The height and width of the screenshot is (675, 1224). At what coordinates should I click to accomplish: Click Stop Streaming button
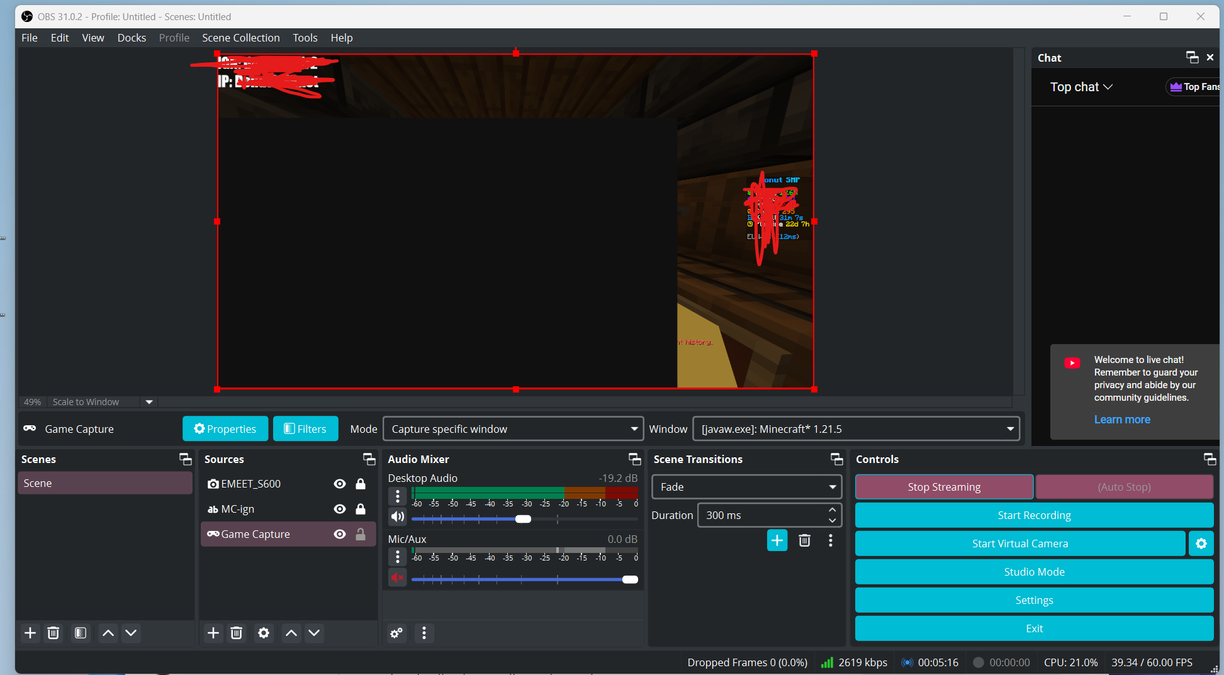[x=944, y=487]
